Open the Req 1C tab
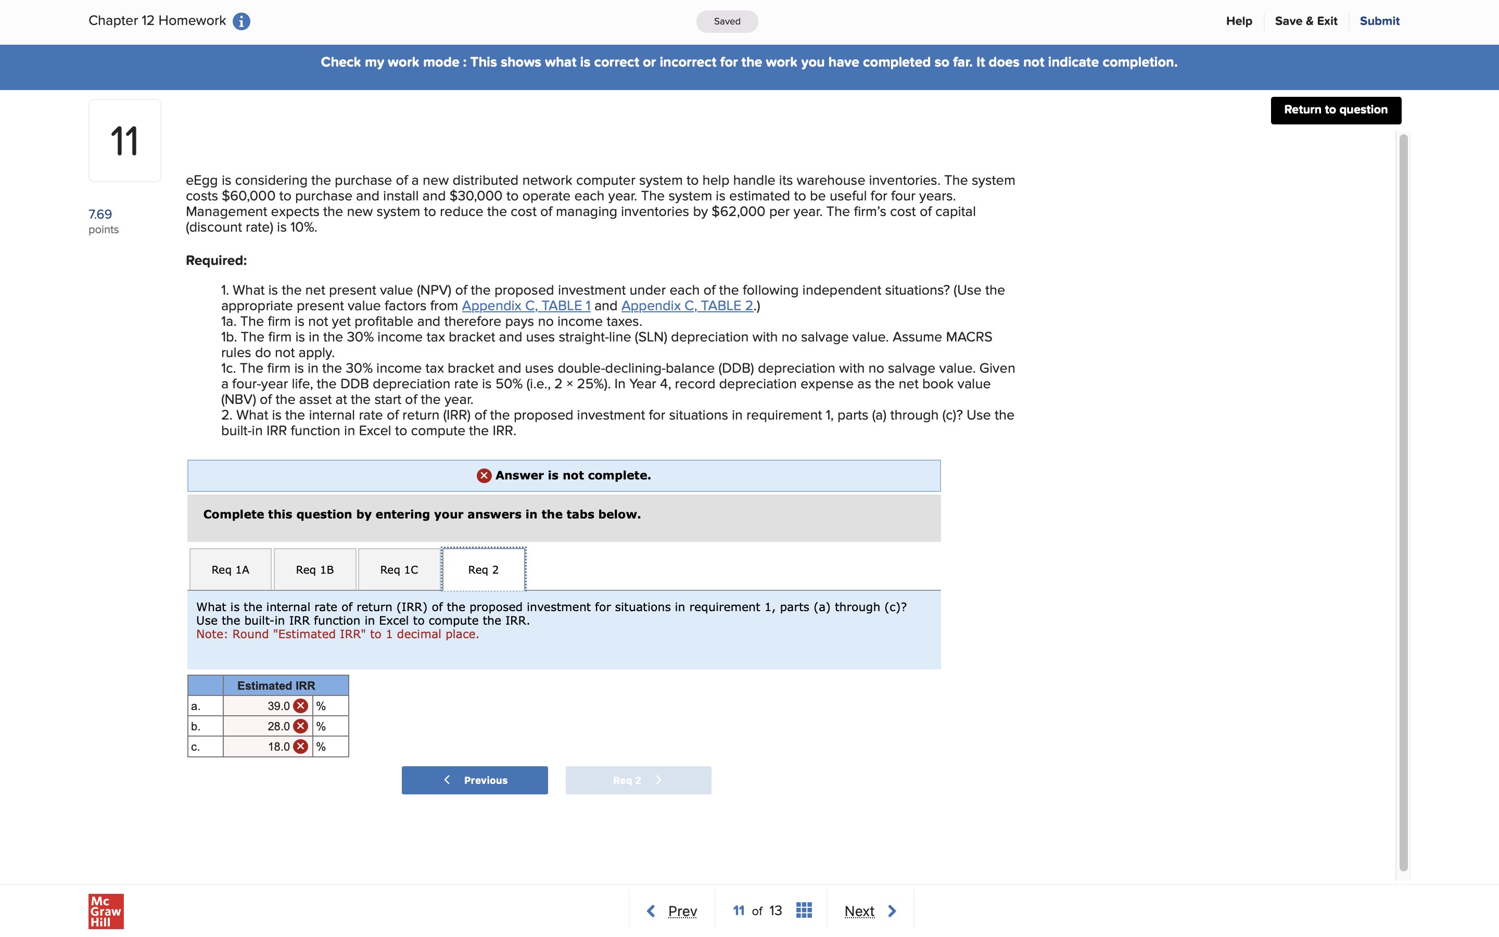 click(399, 569)
